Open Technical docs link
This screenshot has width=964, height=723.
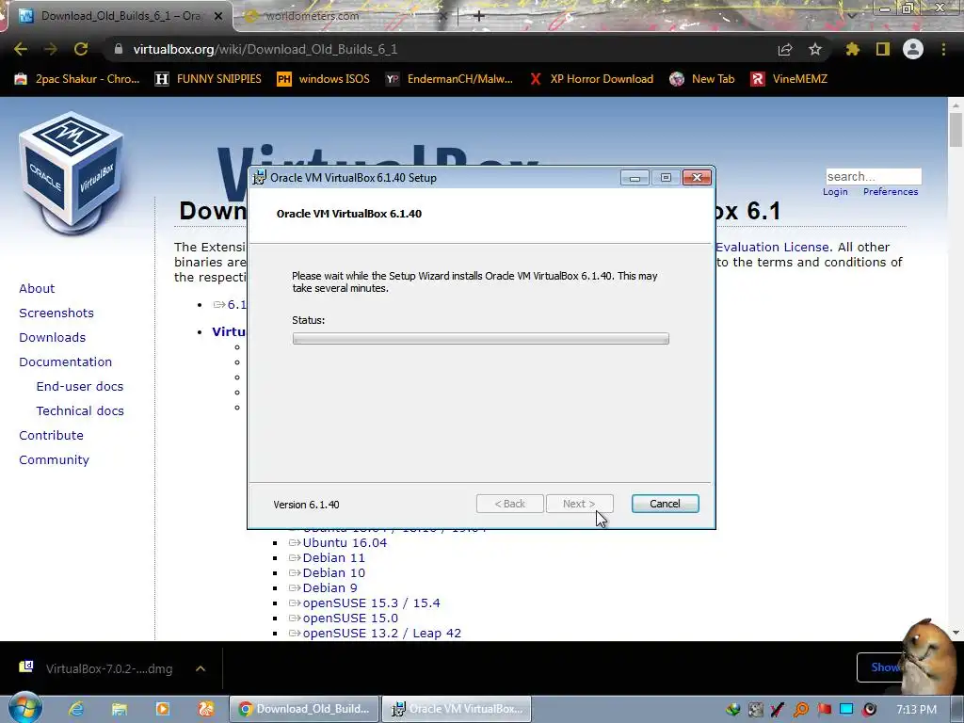80,410
